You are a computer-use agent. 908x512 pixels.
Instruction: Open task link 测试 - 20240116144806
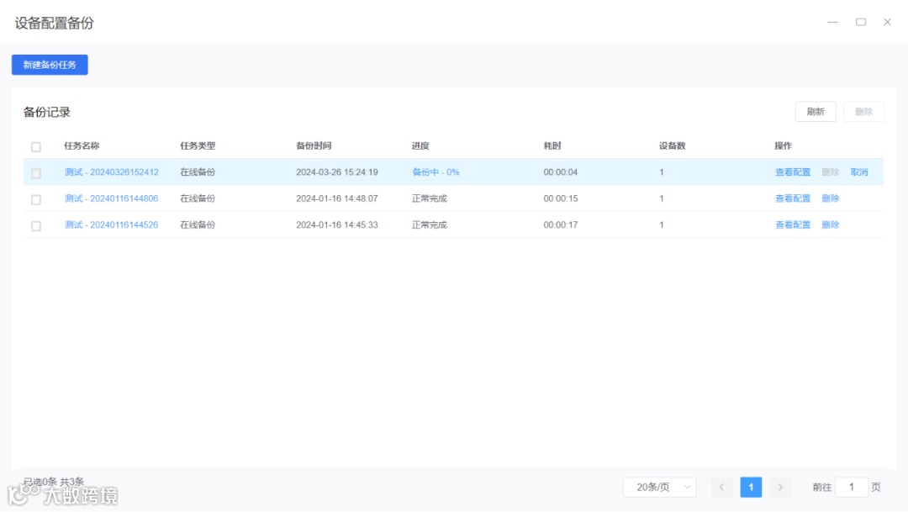point(111,198)
